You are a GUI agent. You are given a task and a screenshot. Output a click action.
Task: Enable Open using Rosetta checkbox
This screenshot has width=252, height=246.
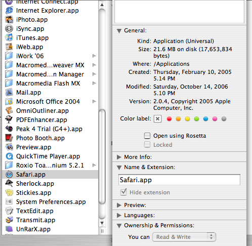[147, 136]
